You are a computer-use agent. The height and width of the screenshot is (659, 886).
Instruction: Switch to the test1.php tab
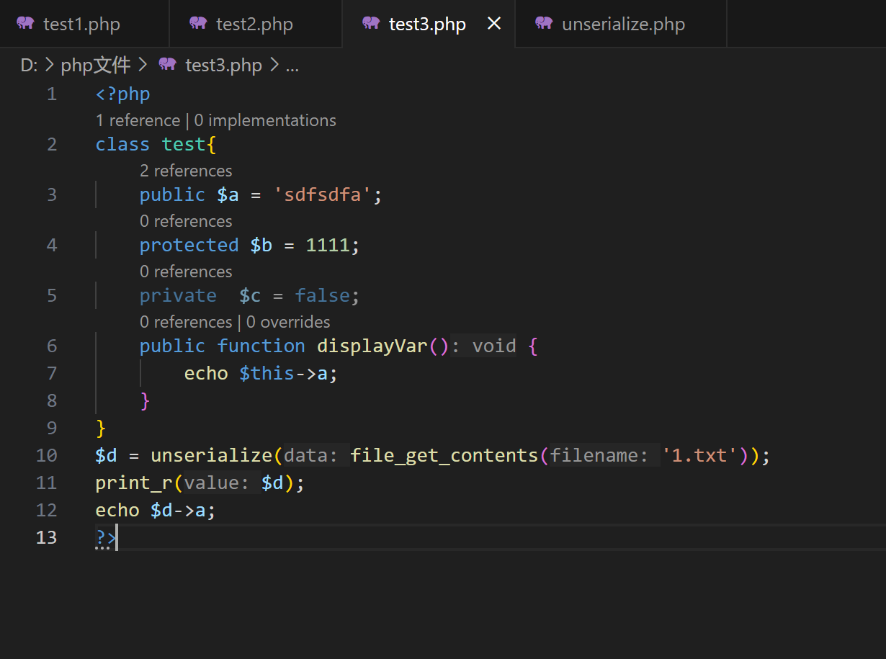[84, 24]
